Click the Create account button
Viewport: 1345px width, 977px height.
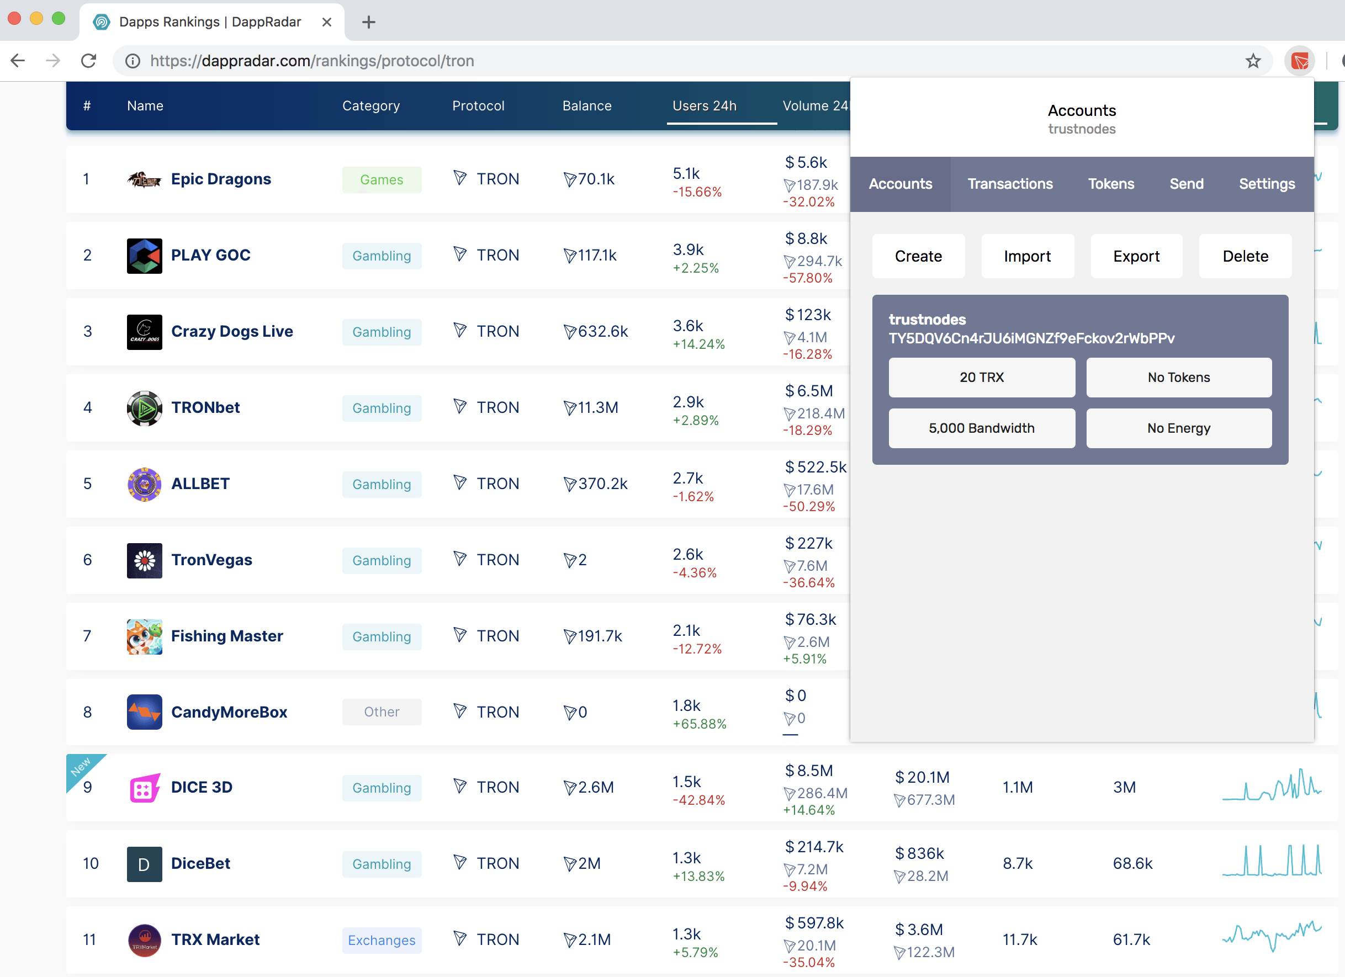(918, 256)
